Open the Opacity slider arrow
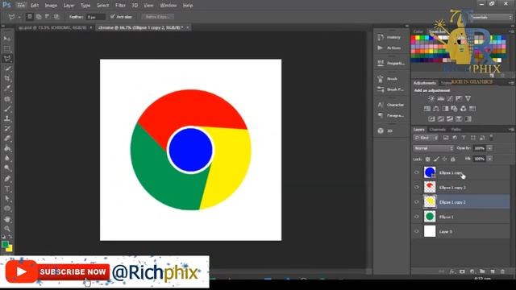 pyautogui.click(x=489, y=148)
